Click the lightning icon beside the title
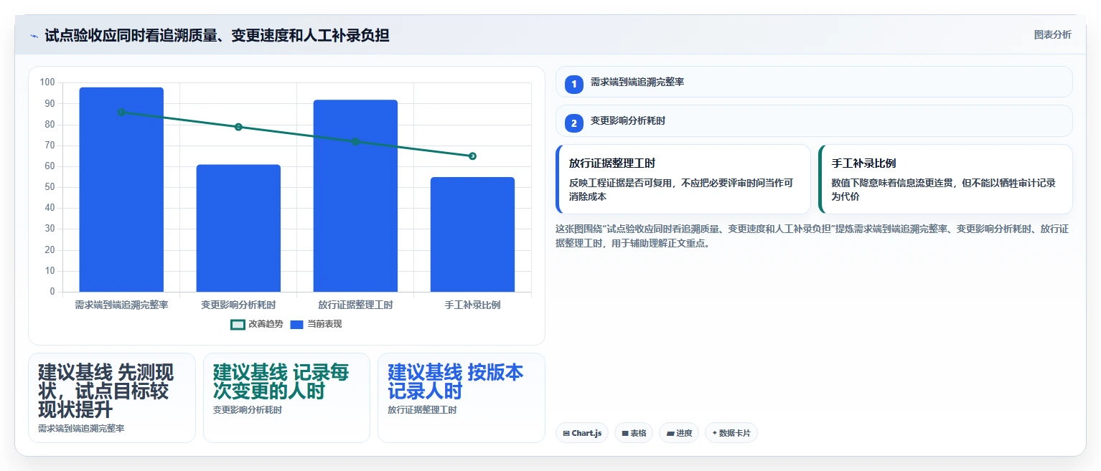1101x471 pixels. (34, 35)
